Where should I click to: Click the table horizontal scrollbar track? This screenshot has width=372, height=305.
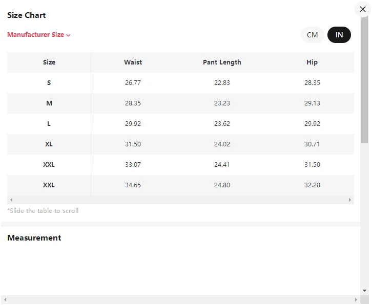click(x=180, y=200)
